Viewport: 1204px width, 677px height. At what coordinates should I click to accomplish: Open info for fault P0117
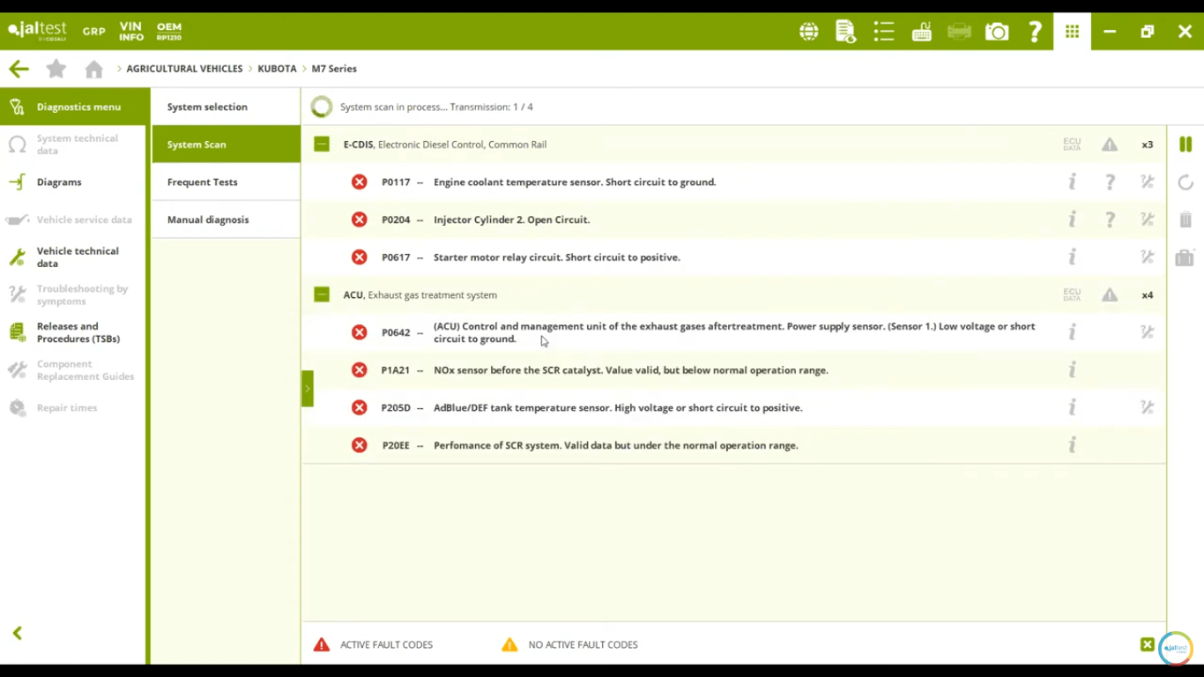tap(1072, 182)
